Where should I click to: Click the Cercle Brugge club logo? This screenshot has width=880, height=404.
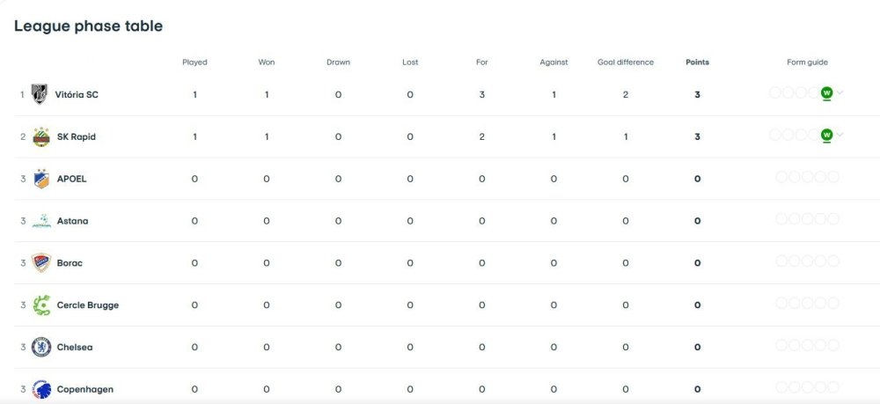click(x=41, y=305)
